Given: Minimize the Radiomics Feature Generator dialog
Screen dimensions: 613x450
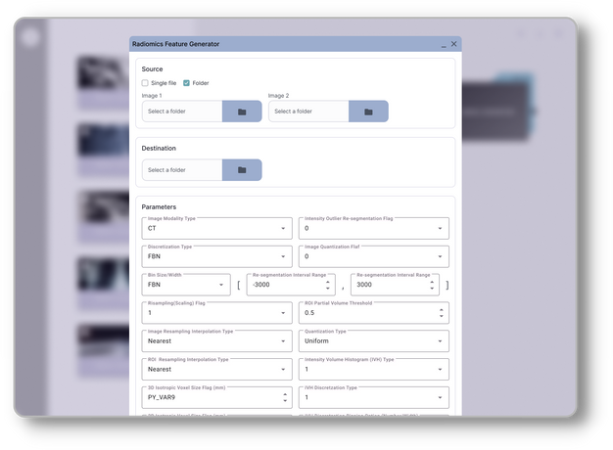Looking at the screenshot, I should (x=442, y=44).
